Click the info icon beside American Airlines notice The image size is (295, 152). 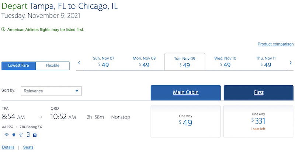(3, 29)
